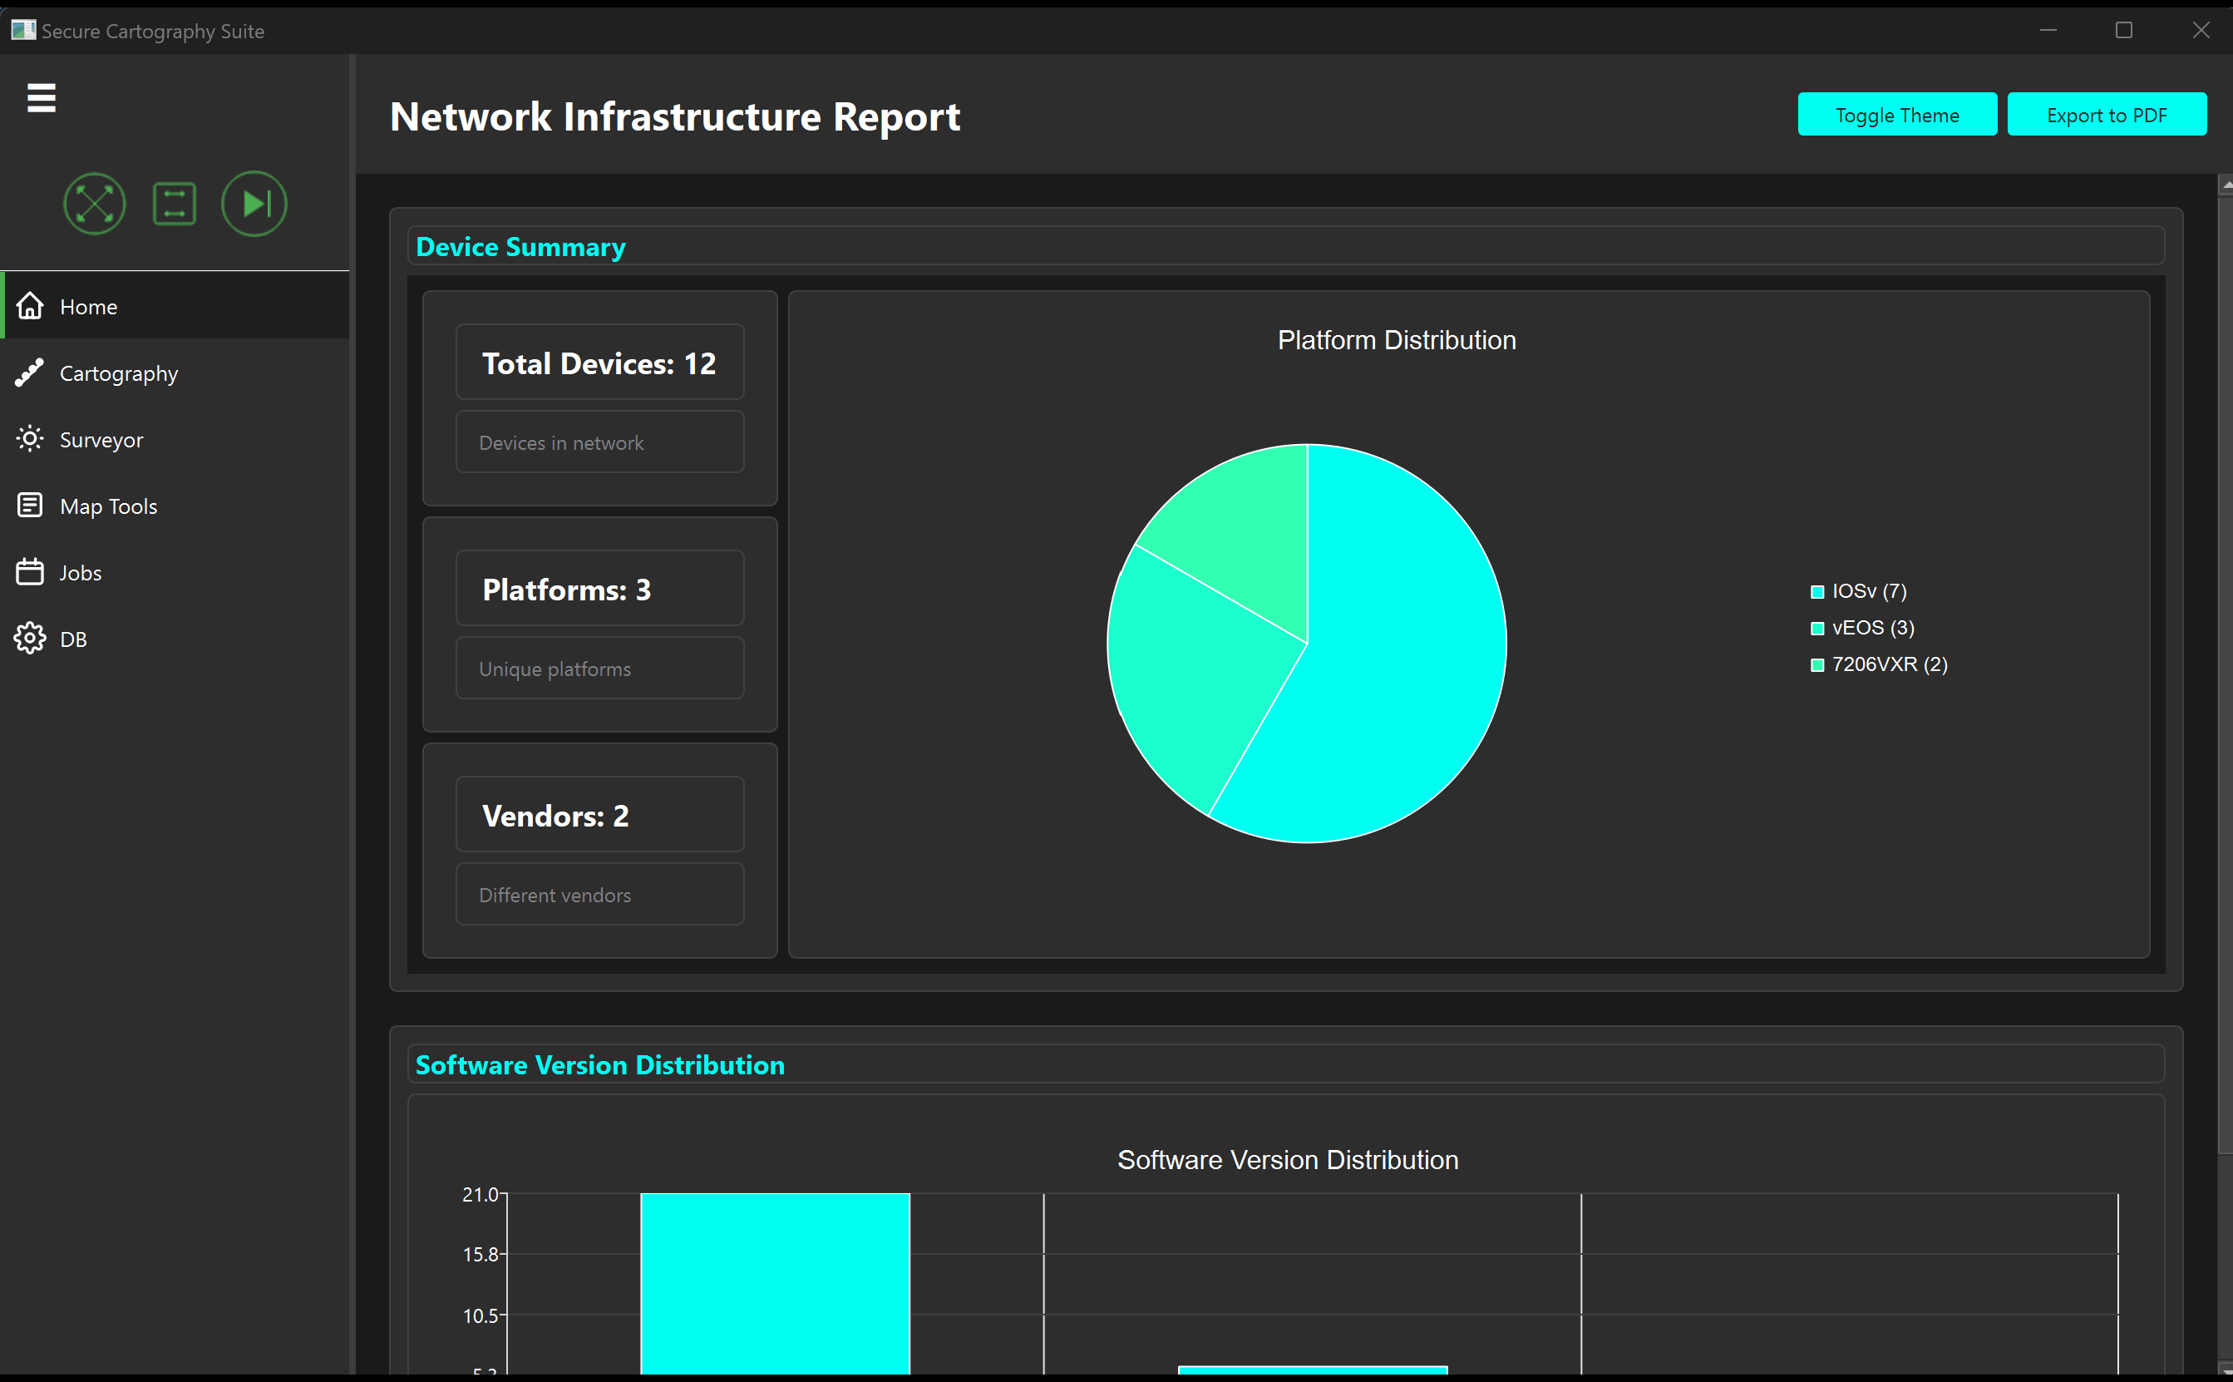The height and width of the screenshot is (1382, 2233).
Task: Click the 7206VXR (2) legend swatch
Action: click(1817, 665)
